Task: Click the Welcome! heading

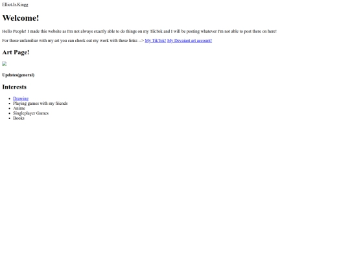Action: [21, 18]
